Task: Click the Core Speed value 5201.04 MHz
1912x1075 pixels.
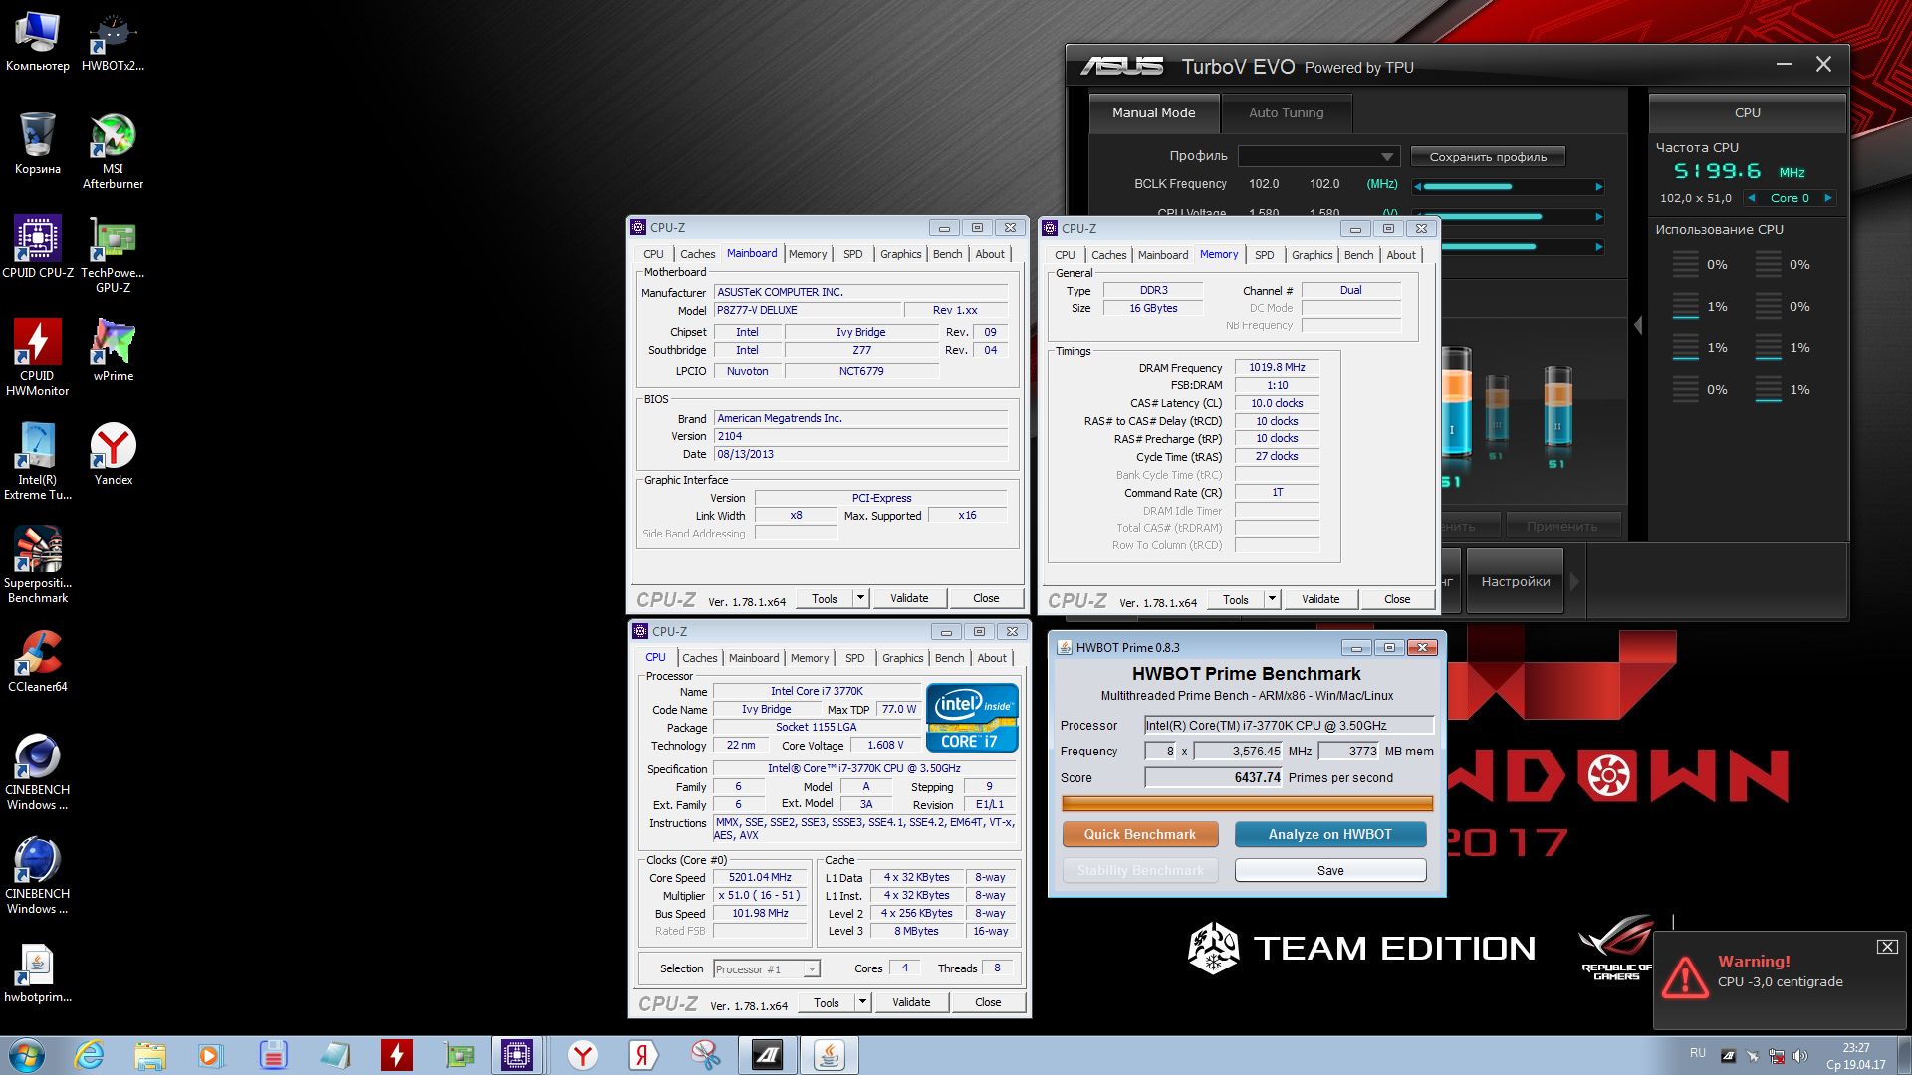Action: click(760, 878)
